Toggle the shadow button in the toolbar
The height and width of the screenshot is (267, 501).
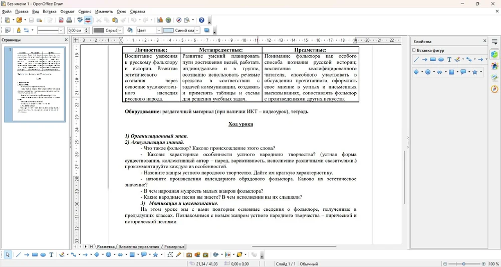click(206, 30)
